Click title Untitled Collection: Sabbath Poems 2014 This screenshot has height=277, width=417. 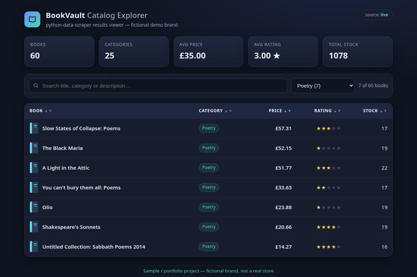point(94,247)
